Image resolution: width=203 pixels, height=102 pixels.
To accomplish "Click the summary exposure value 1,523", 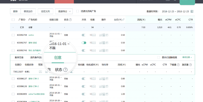I will tap(160, 27).
